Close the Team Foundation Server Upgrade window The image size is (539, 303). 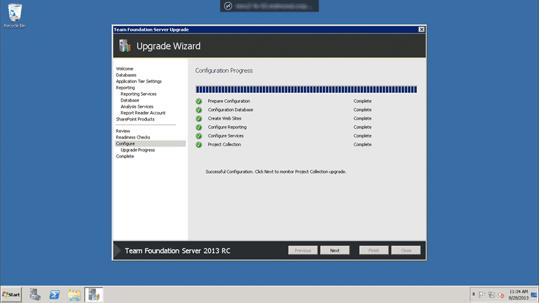[422, 30]
